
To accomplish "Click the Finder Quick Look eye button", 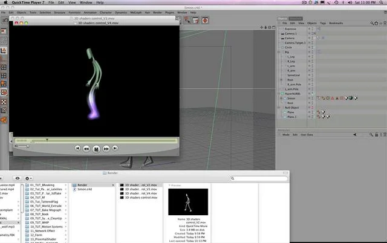I will (x=18, y=178).
